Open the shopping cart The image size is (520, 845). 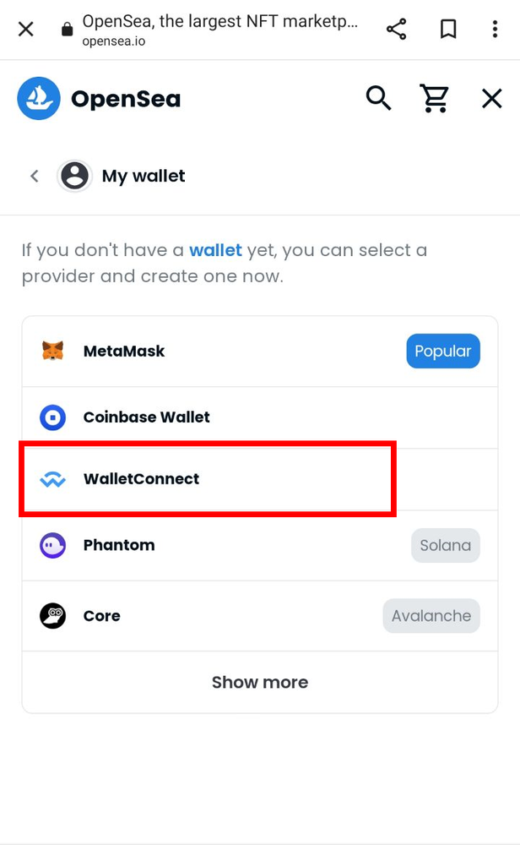[435, 98]
